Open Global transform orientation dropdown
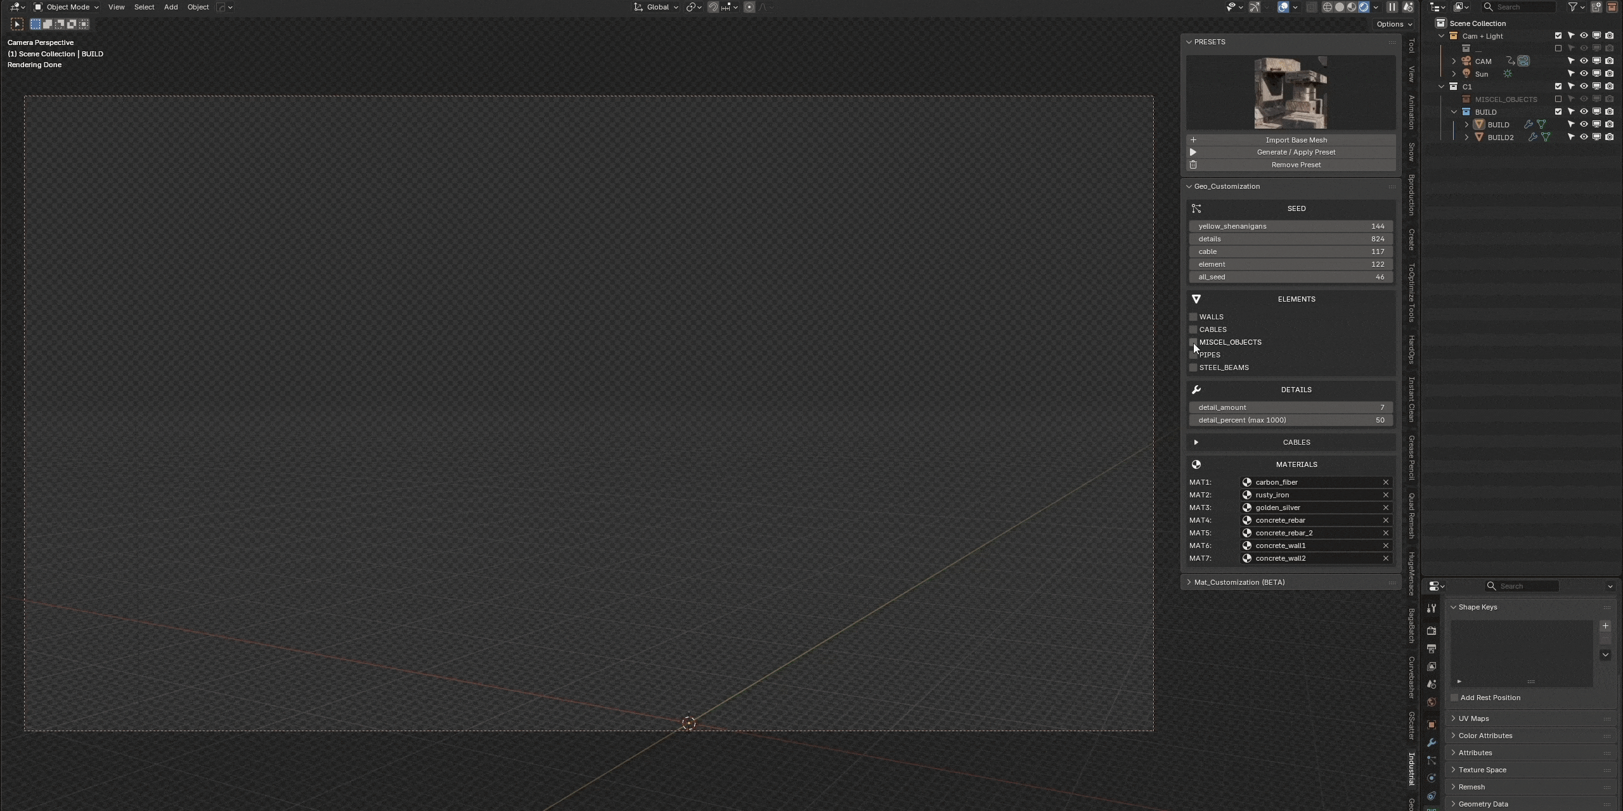1623x811 pixels. (x=656, y=7)
